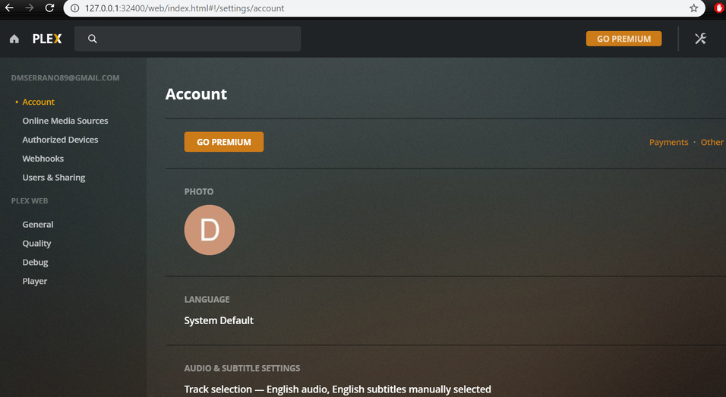
Task: Go back with browser back arrow
Action: point(9,8)
